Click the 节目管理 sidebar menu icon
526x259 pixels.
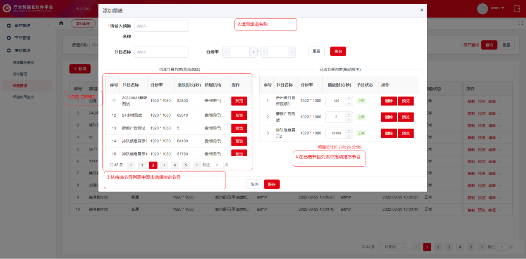[x=10, y=38]
